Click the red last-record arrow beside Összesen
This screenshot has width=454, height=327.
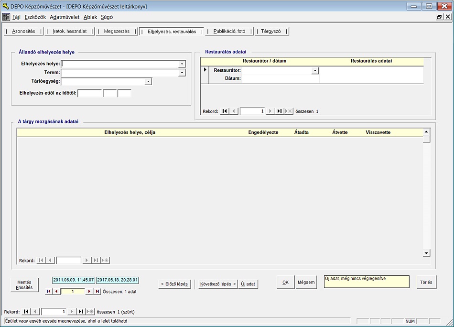[97, 291]
